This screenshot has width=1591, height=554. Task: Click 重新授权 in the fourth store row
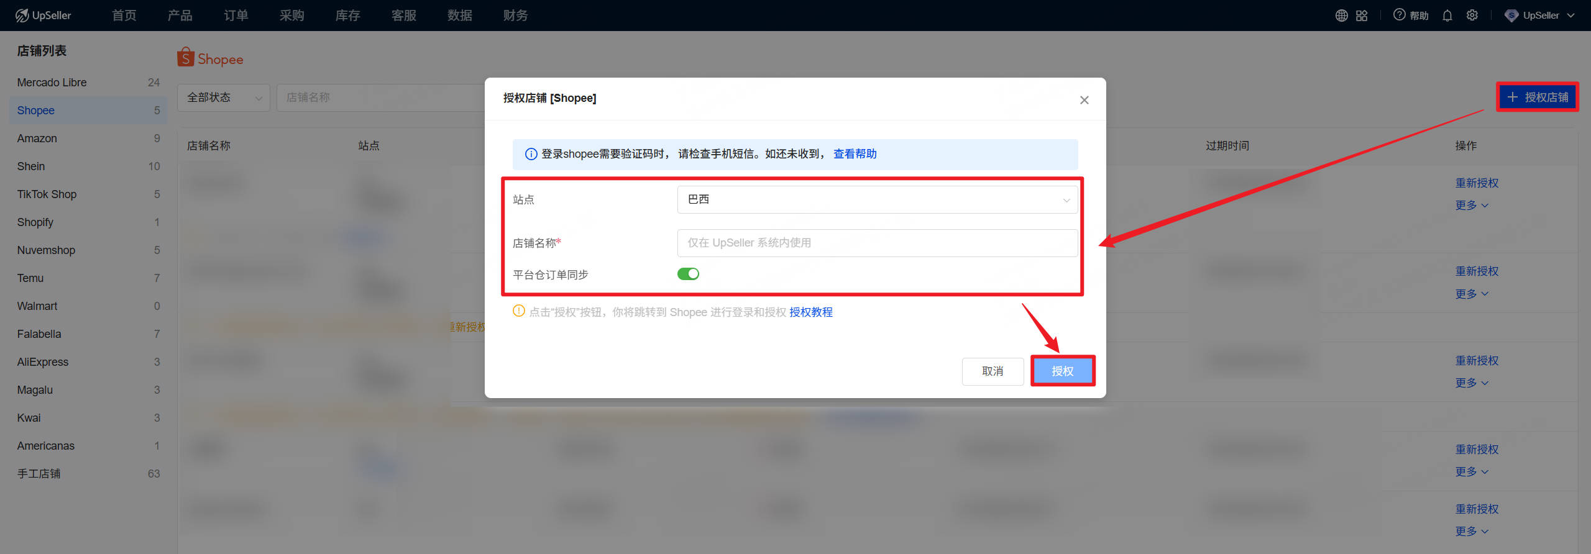(x=1477, y=450)
